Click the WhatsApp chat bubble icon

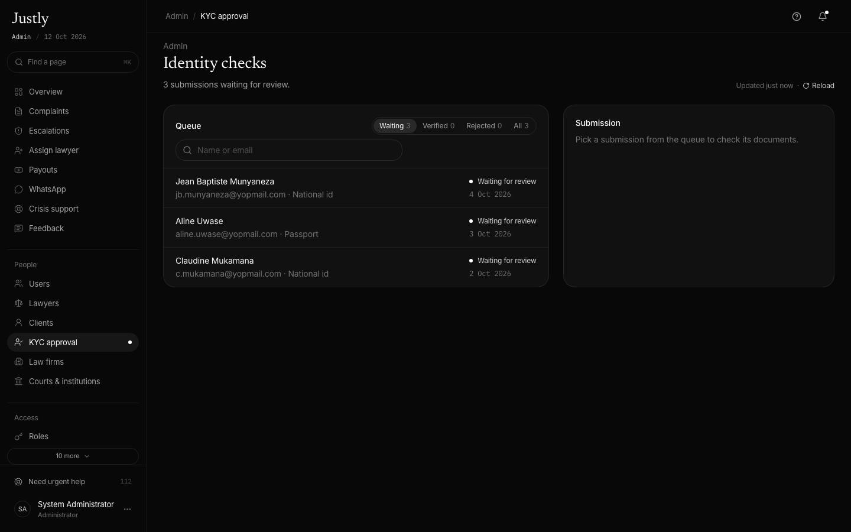(x=18, y=189)
